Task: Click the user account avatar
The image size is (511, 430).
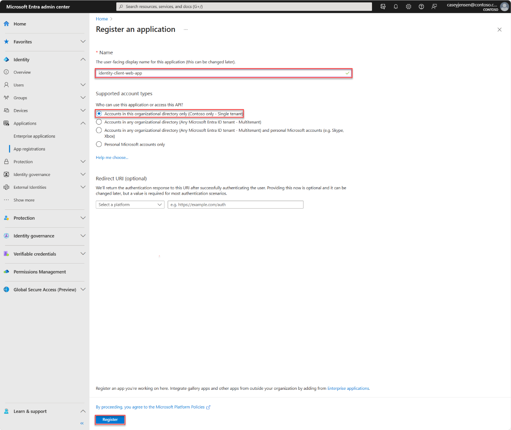Action: tap(504, 7)
